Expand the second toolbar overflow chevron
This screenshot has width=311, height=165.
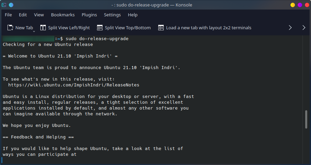(x=304, y=28)
